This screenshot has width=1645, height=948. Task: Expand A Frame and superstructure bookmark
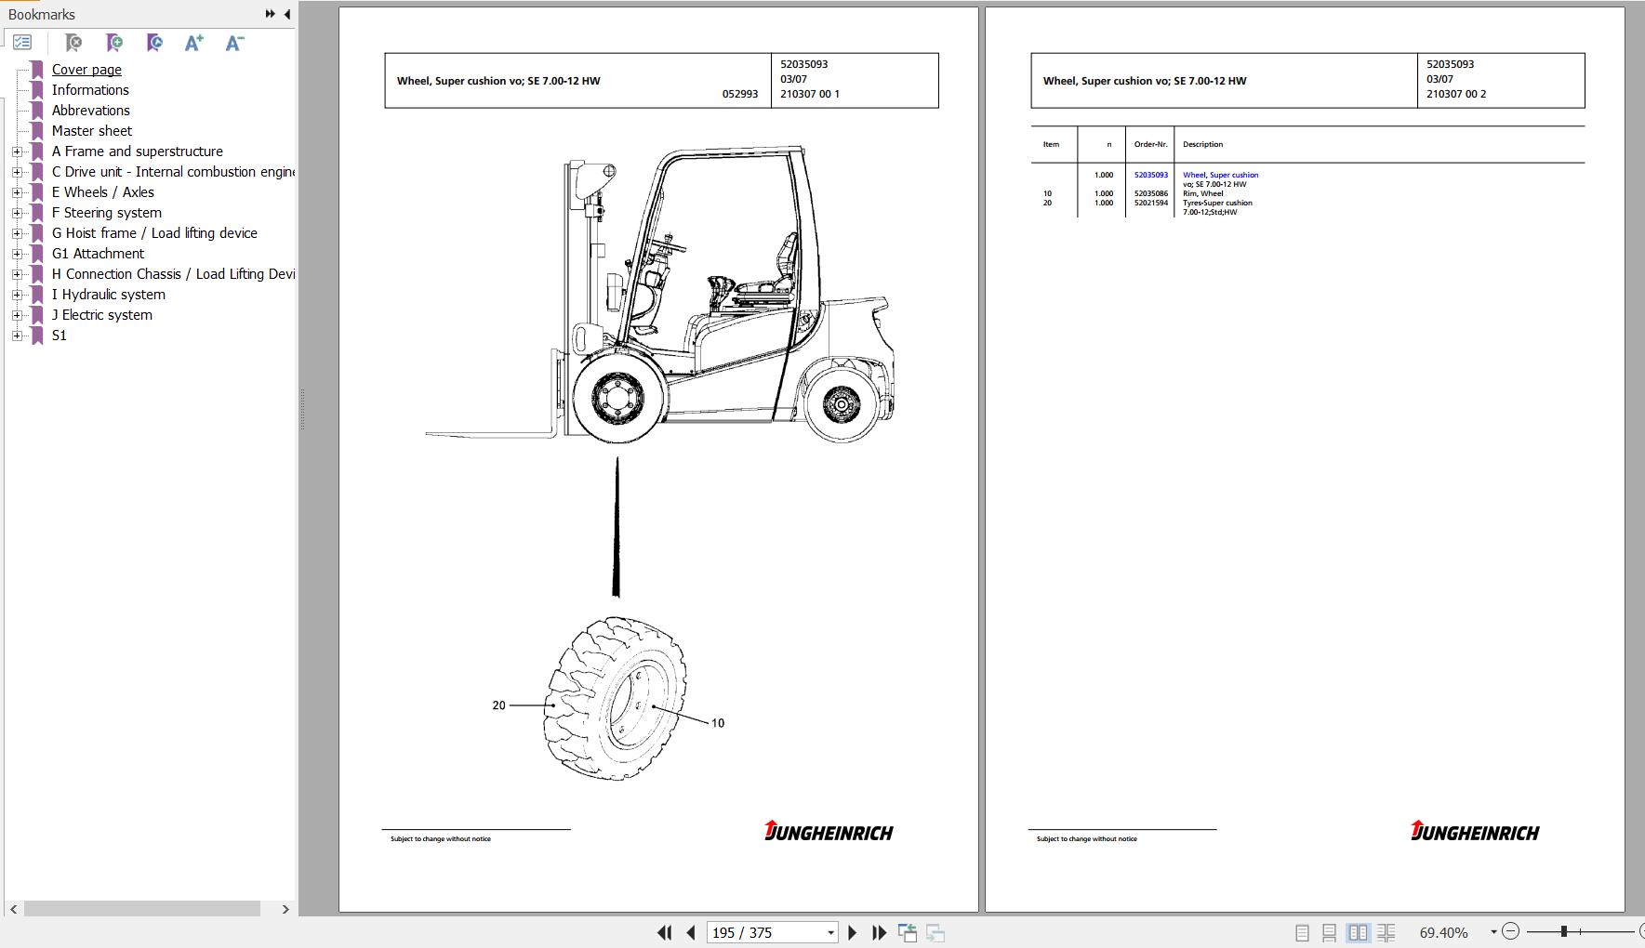pos(17,151)
